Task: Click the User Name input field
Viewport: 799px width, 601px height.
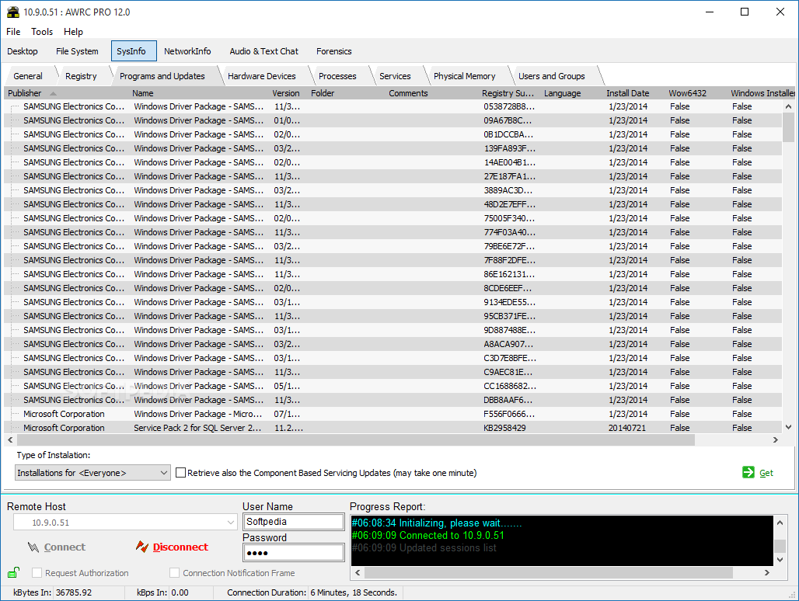Action: pos(294,522)
